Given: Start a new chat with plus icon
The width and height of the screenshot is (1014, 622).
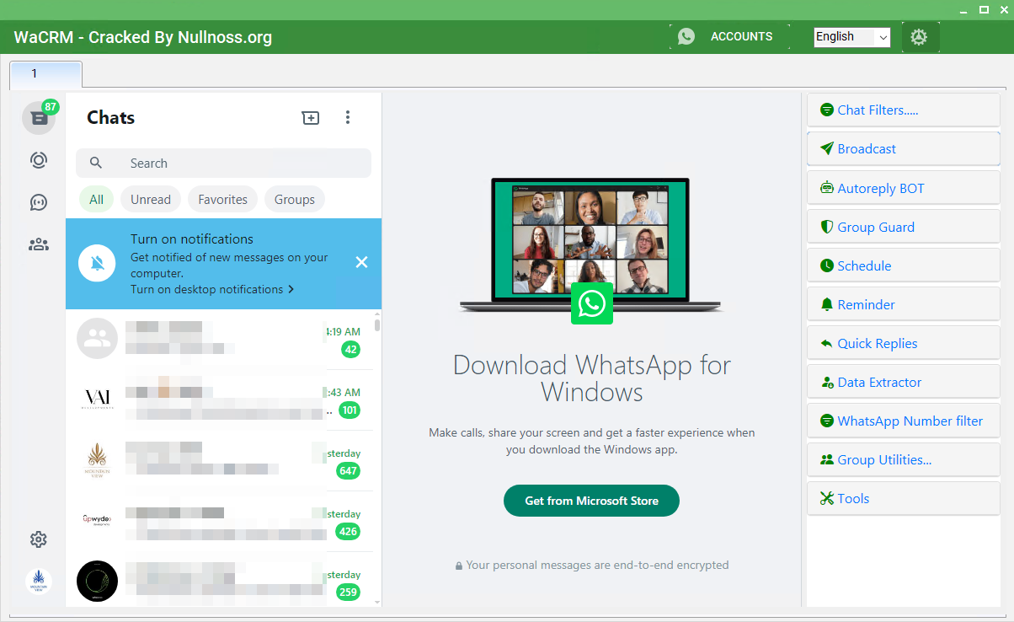Looking at the screenshot, I should click(311, 118).
